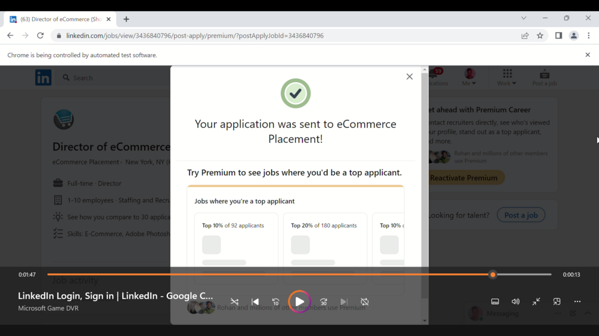599x336 pixels.
Task: Click the video title LinkedIn Login text
Action: click(116, 296)
